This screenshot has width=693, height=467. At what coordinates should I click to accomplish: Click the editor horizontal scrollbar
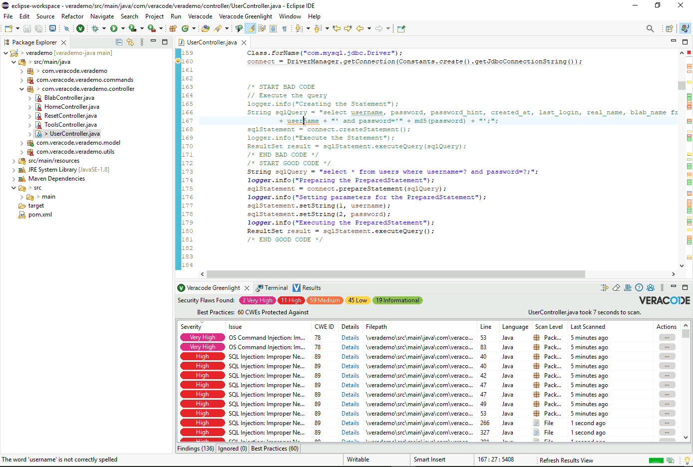click(395, 274)
